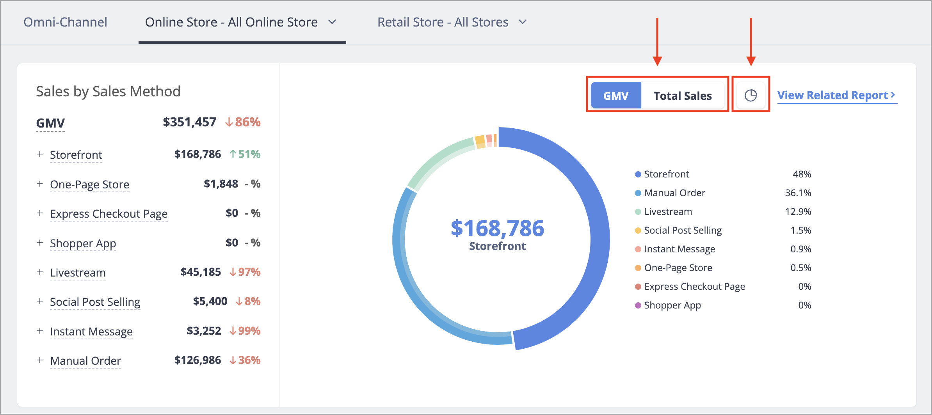
Task: Switch to the Omni-Channel tab
Action: (65, 22)
